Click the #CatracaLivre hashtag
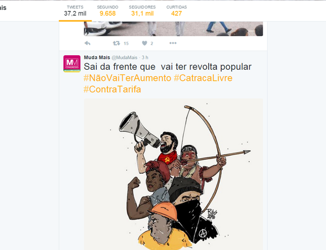This screenshot has width=326, height=250. [203, 78]
